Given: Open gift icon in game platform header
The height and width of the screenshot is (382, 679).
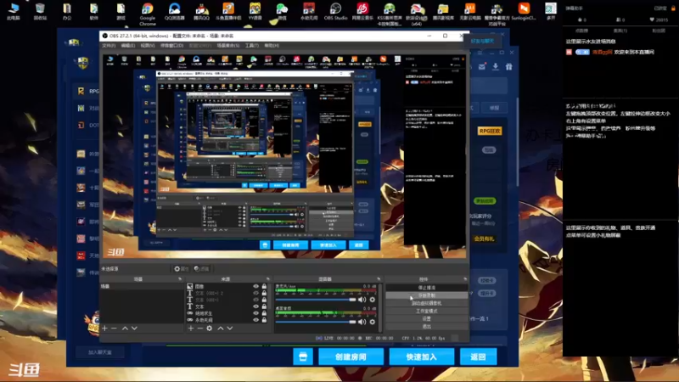Looking at the screenshot, I should coord(508,67).
